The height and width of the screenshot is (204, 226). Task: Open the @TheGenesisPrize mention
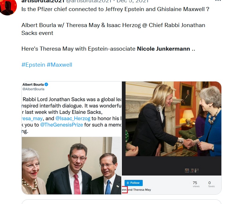click(x=62, y=125)
